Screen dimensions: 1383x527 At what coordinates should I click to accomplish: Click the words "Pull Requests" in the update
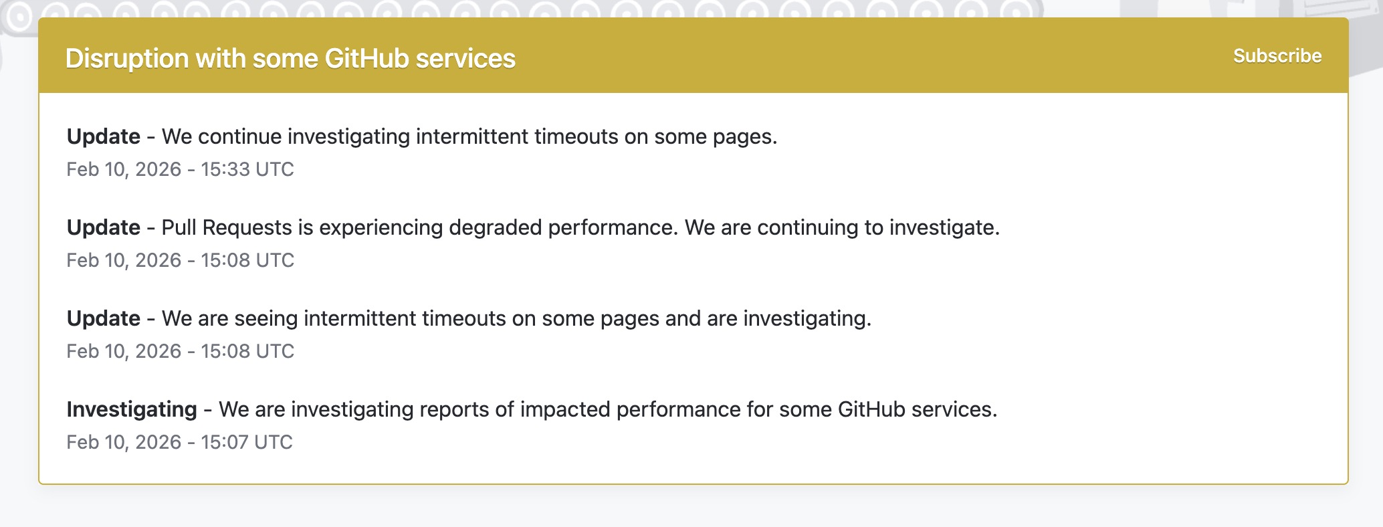click(227, 227)
